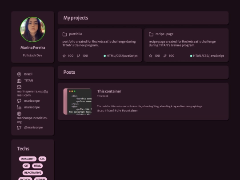Click the portfolio star count 100
Viewport: 240px width, 180px height.
pyautogui.click(x=71, y=56)
